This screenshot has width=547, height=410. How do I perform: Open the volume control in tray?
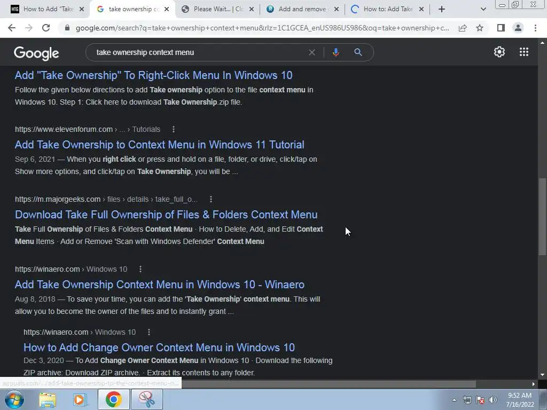(x=493, y=400)
